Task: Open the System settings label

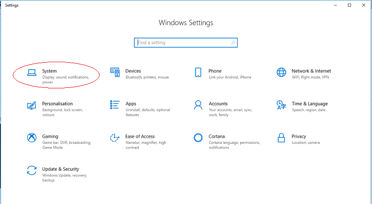Action: point(49,71)
